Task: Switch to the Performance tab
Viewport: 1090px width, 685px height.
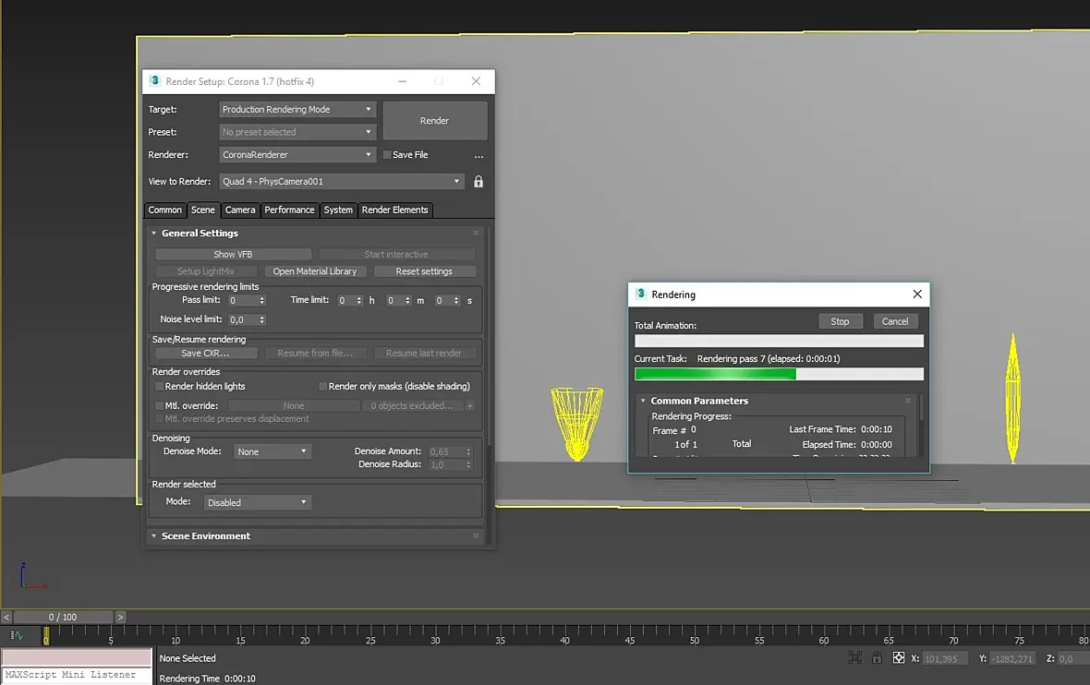Action: [289, 210]
